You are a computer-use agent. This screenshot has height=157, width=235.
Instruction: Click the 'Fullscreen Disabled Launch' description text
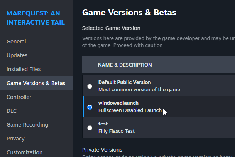[x=130, y=110]
